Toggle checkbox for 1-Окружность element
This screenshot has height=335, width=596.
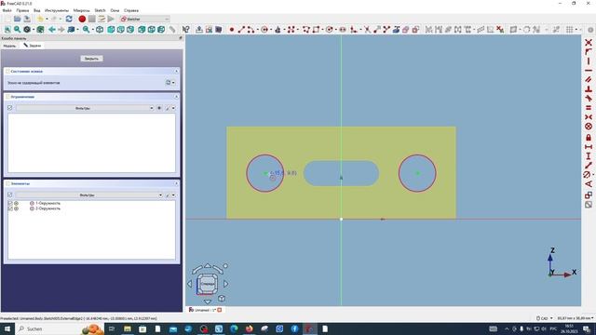click(10, 204)
